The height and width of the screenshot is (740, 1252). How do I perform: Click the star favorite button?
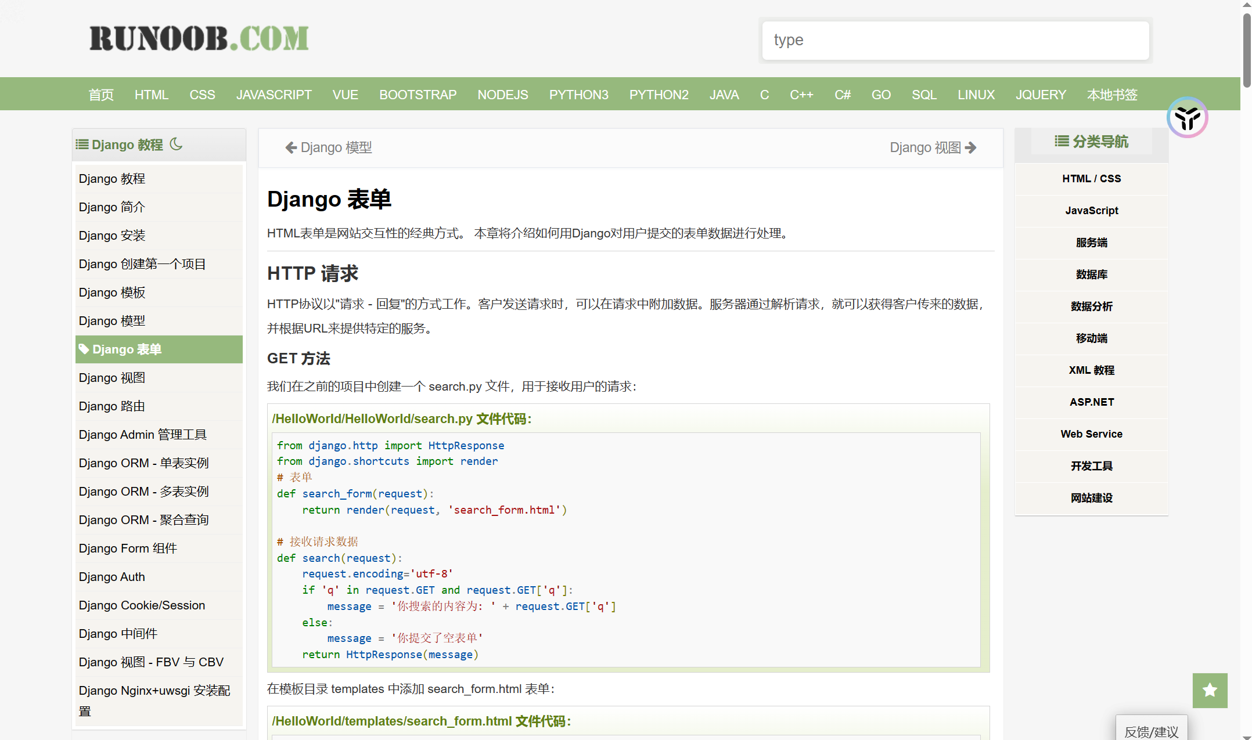pos(1210,690)
